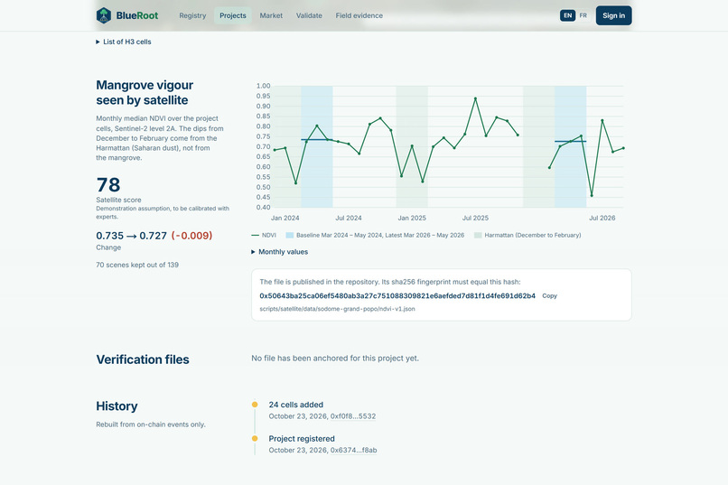Expand the Monthly values disclosure
This screenshot has width=728, height=485.
point(279,252)
